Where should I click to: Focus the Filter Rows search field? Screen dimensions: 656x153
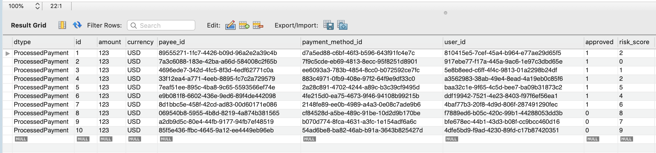161,25
